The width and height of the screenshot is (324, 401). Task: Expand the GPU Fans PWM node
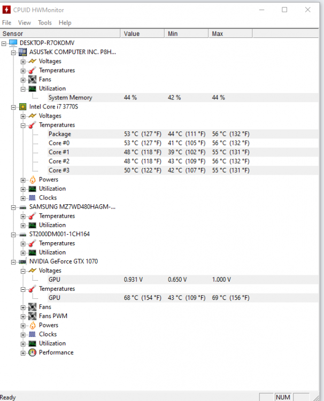click(x=23, y=317)
